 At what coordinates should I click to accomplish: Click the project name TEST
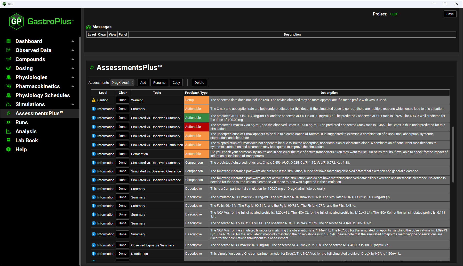pos(394,14)
